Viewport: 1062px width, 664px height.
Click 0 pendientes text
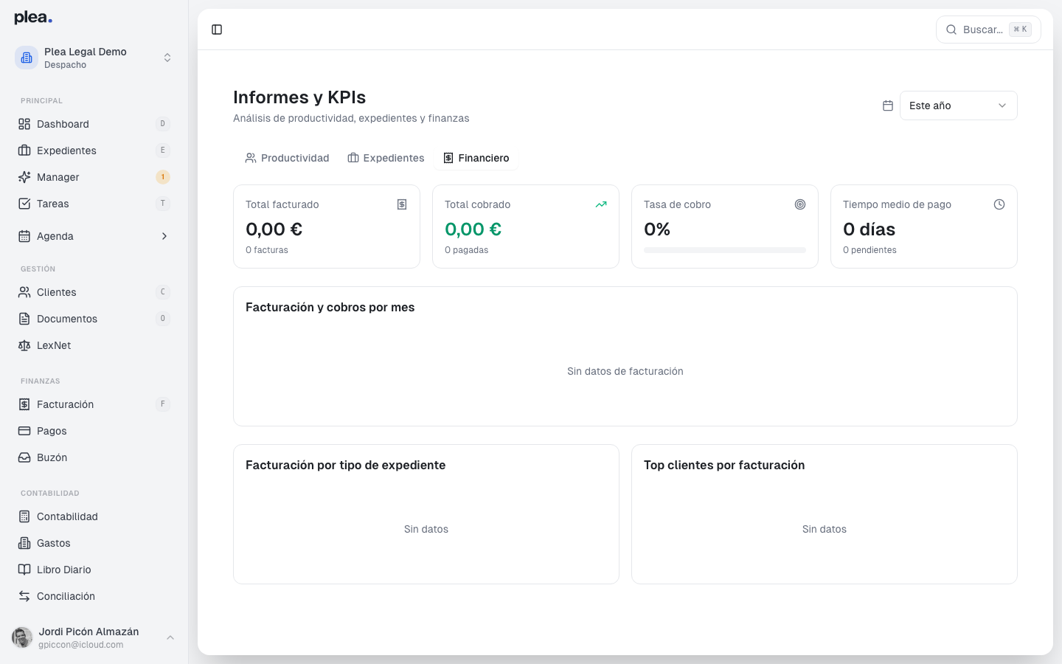(870, 250)
